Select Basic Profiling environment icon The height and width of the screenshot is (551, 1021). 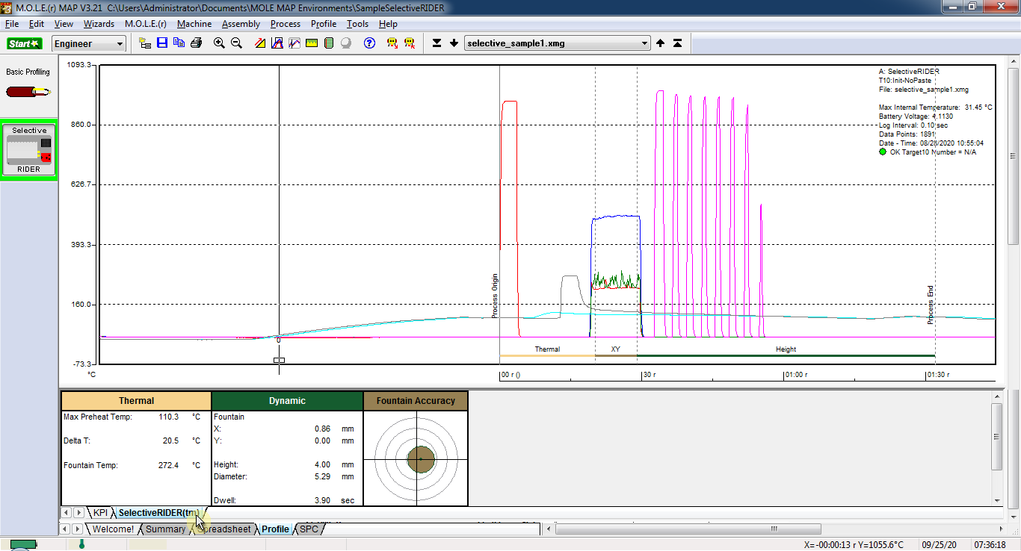[28, 92]
